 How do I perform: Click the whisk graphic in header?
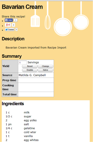[48, 15]
